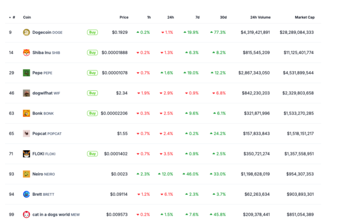Sort the table by rank number column
Screen dimensions: 342x223
(12, 18)
